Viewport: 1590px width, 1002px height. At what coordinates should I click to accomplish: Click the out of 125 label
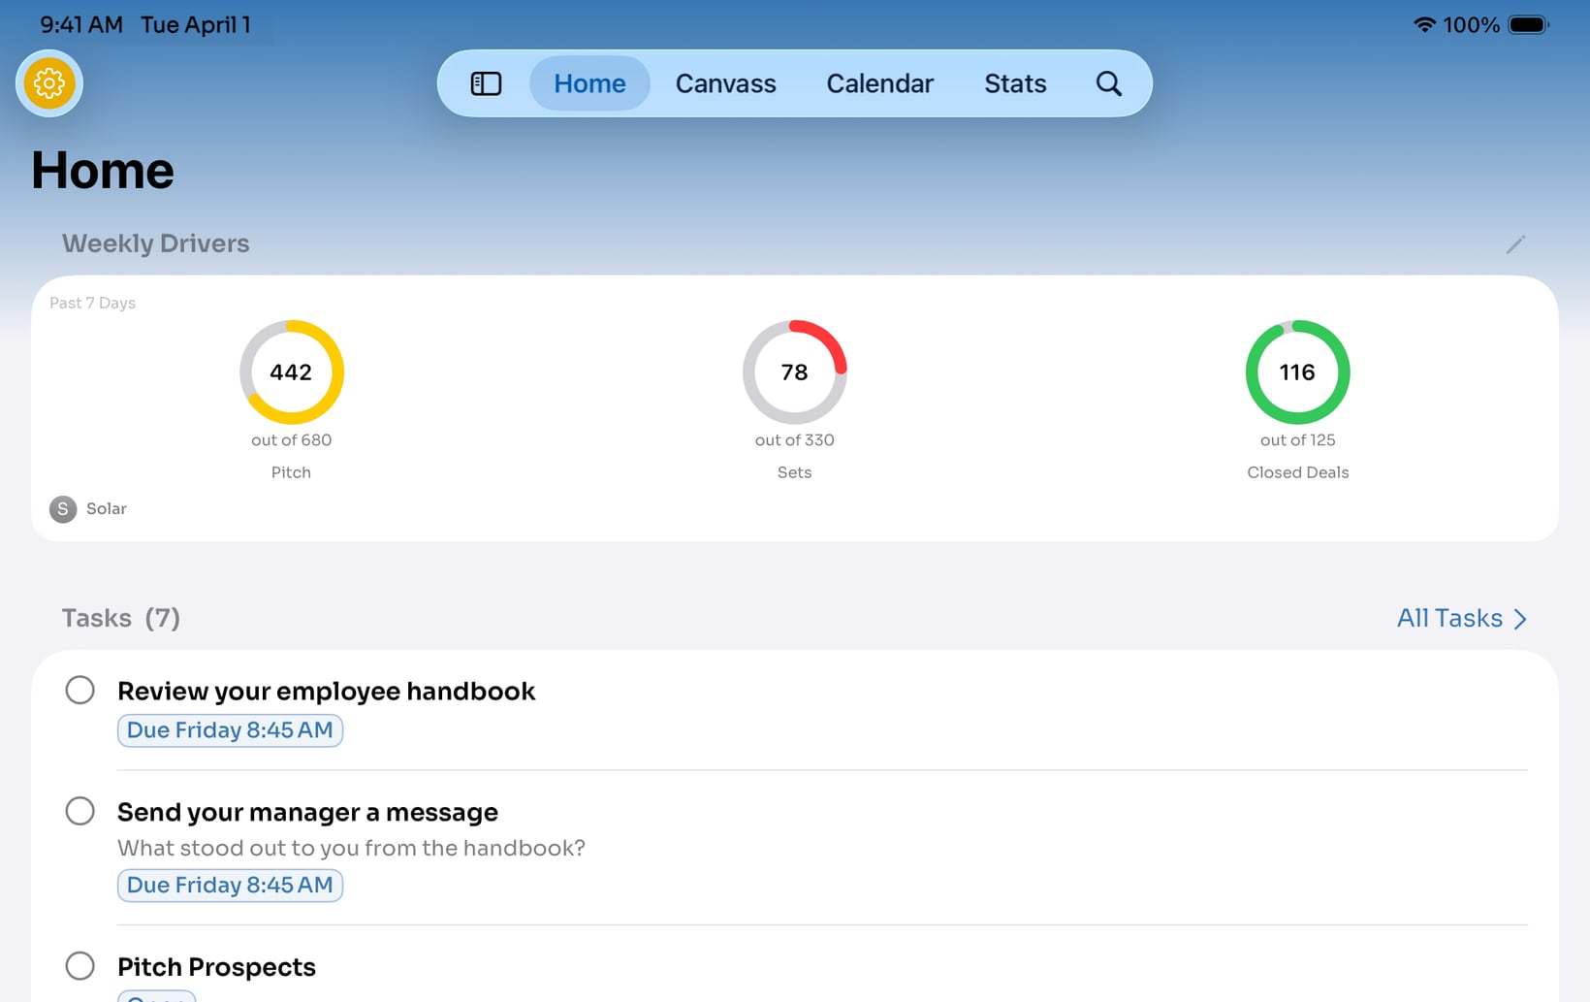tap(1297, 440)
